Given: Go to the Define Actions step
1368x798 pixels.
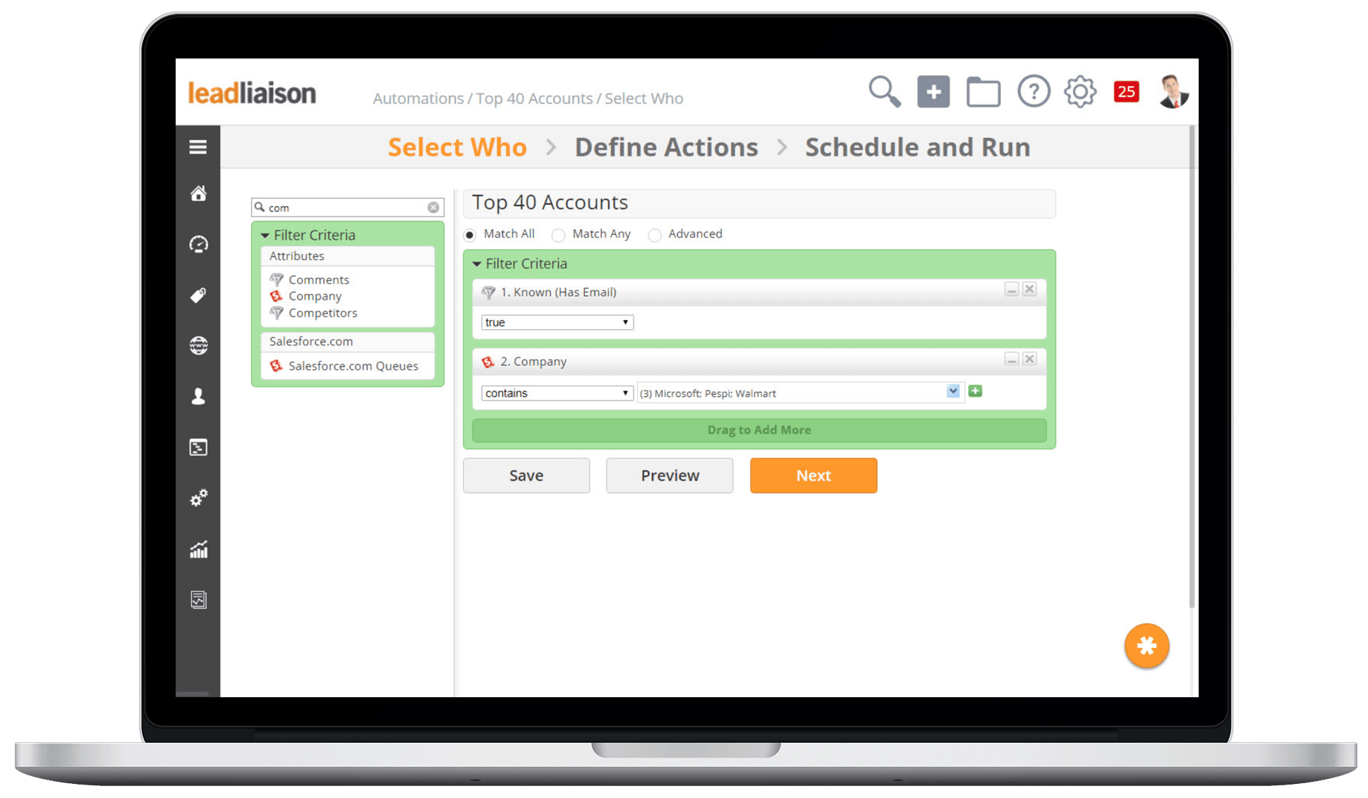Looking at the screenshot, I should pyautogui.click(x=667, y=147).
